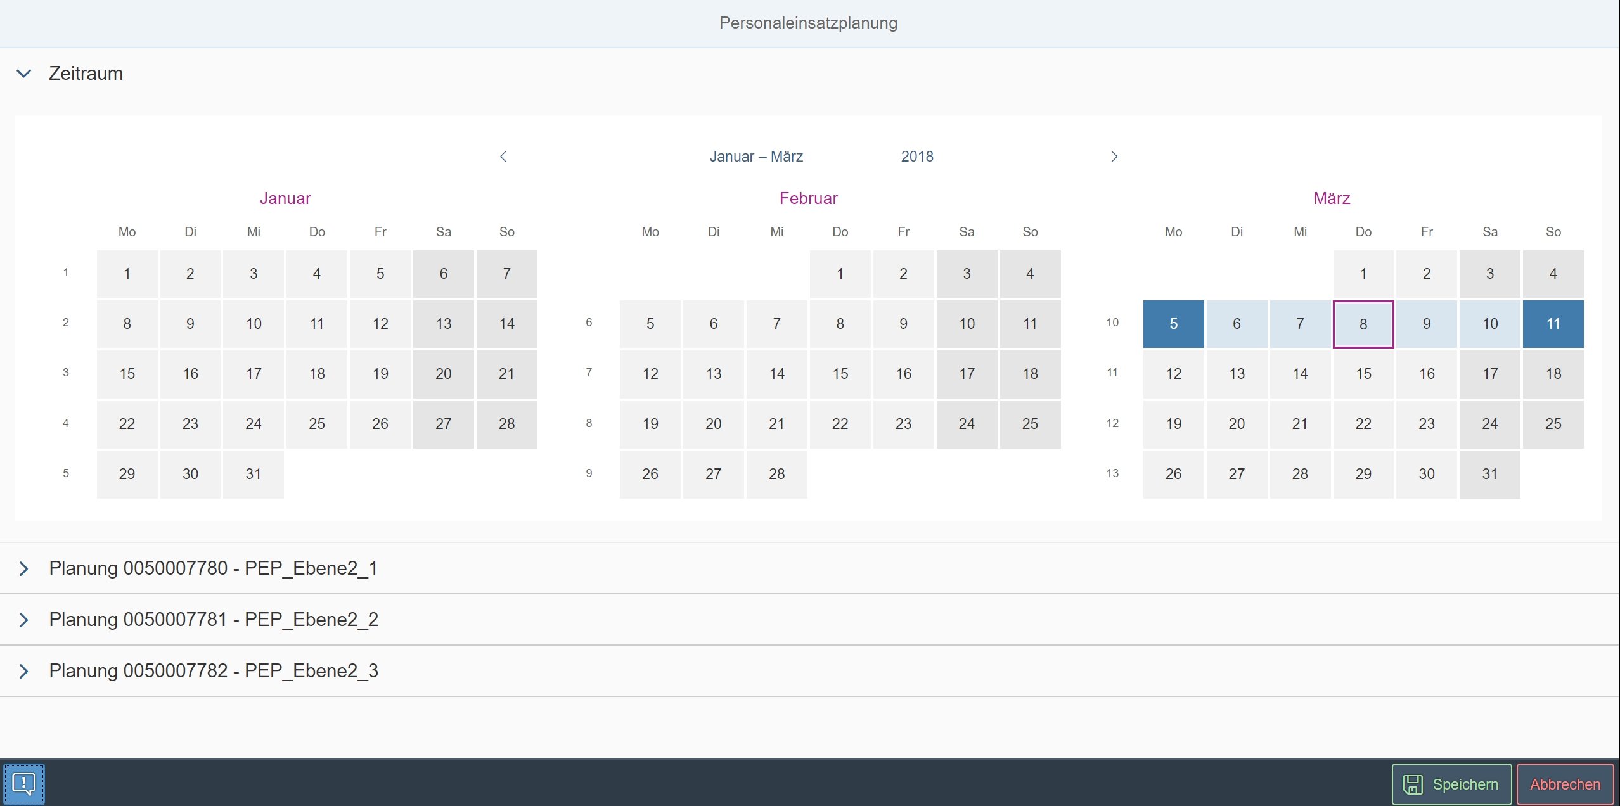This screenshot has width=1620, height=806.
Task: Go to next months with right arrow
Action: click(1114, 157)
